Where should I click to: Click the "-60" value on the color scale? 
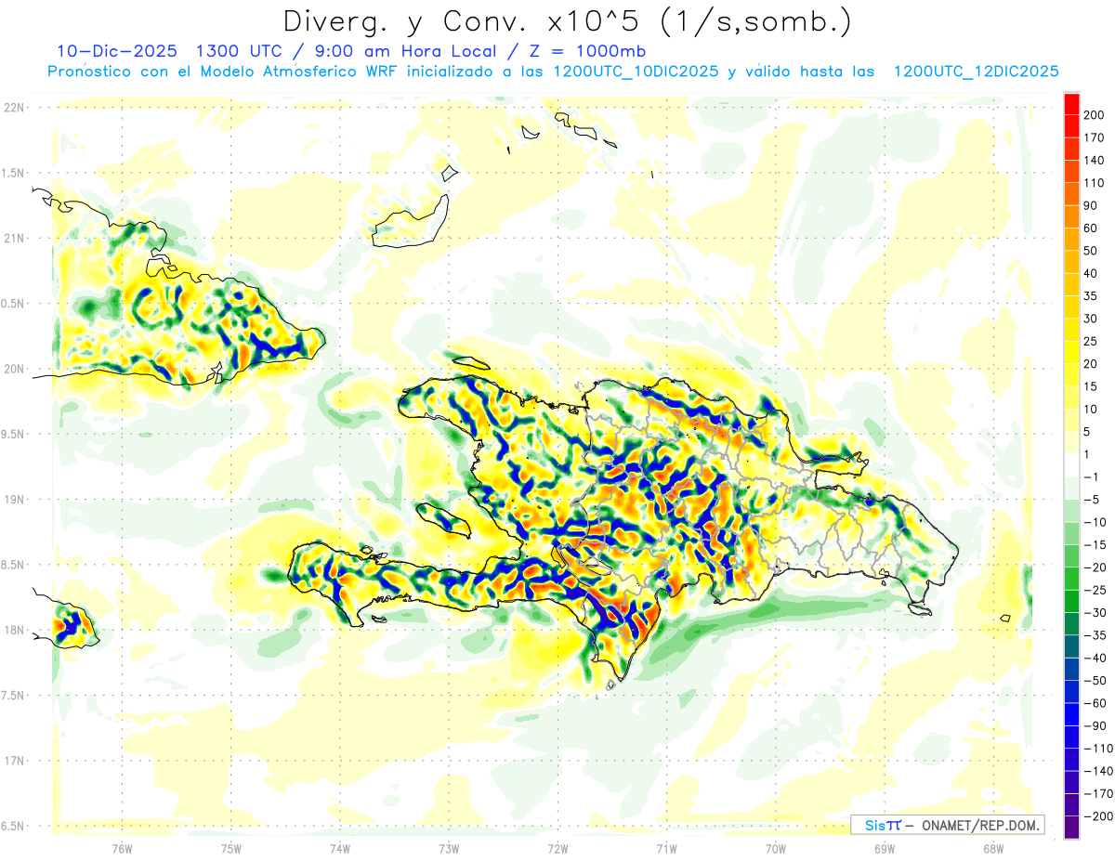tap(1095, 703)
